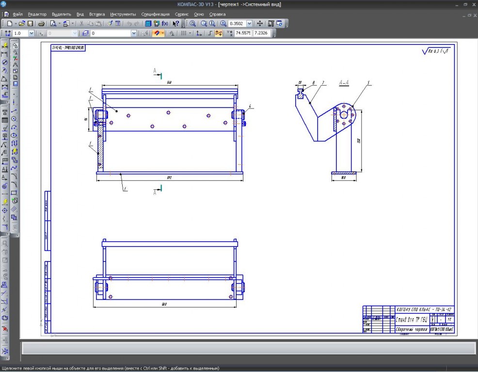This screenshot has height=372, width=478.
Task: Open the f(x) variables panel
Action: coord(165,23)
